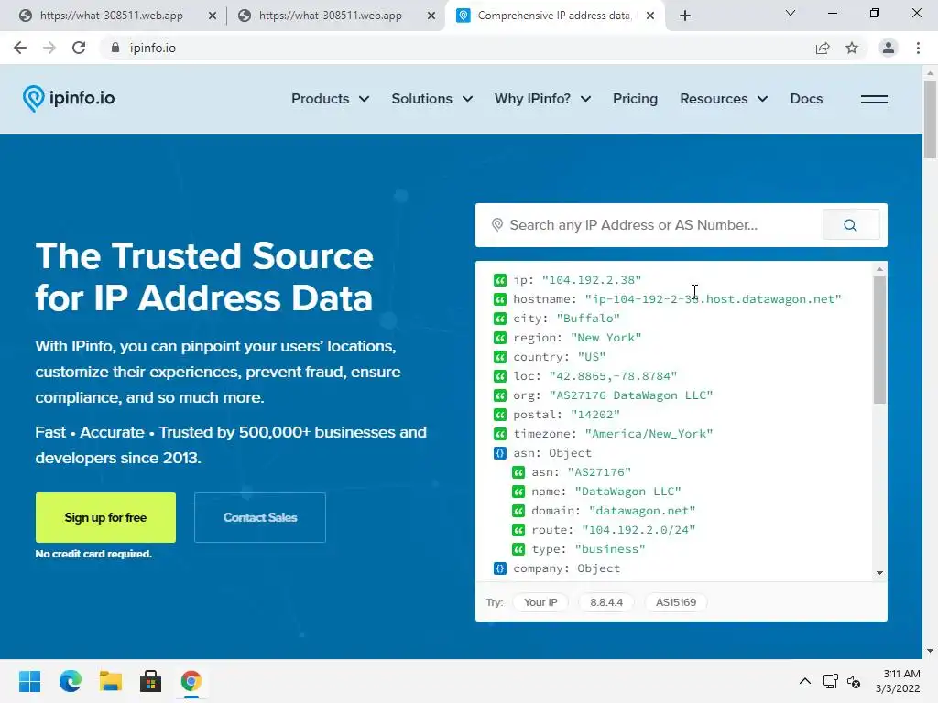Open Windows Start menu

coord(30,681)
